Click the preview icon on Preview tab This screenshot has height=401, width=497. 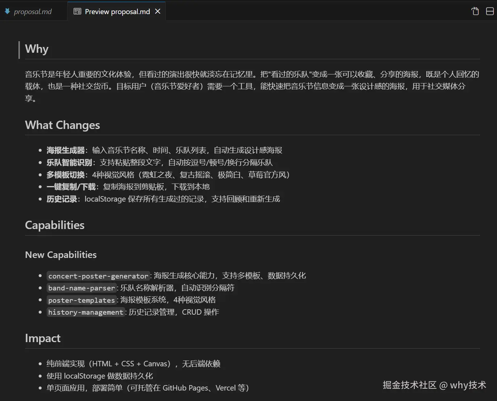[x=77, y=11]
